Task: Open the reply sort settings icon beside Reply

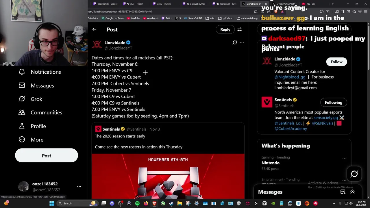Action: pos(239,29)
